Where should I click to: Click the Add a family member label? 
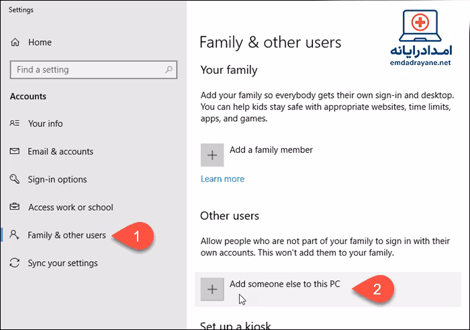271,150
